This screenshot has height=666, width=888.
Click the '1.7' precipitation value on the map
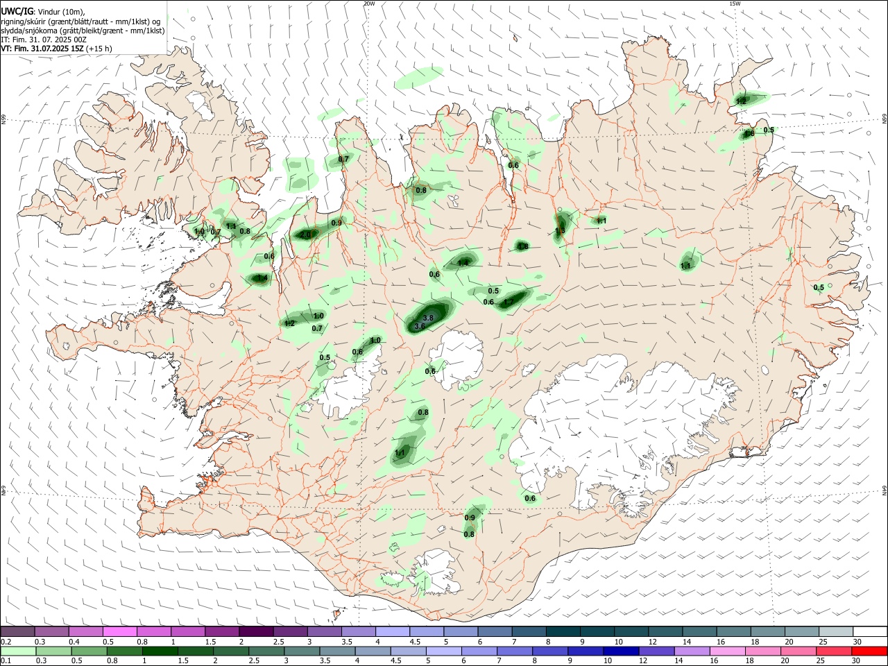(x=509, y=302)
